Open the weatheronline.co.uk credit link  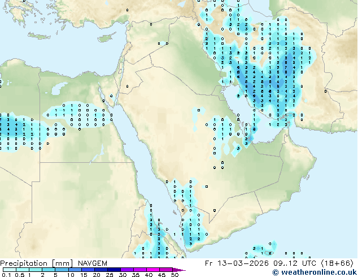[315, 272]
